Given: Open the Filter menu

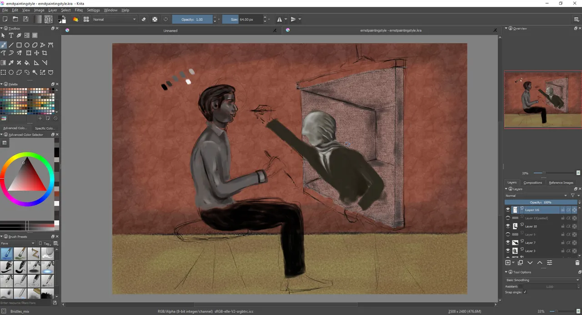Looking at the screenshot, I should 79,10.
